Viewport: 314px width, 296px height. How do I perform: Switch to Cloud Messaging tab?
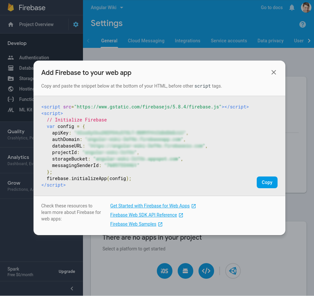tap(146, 41)
